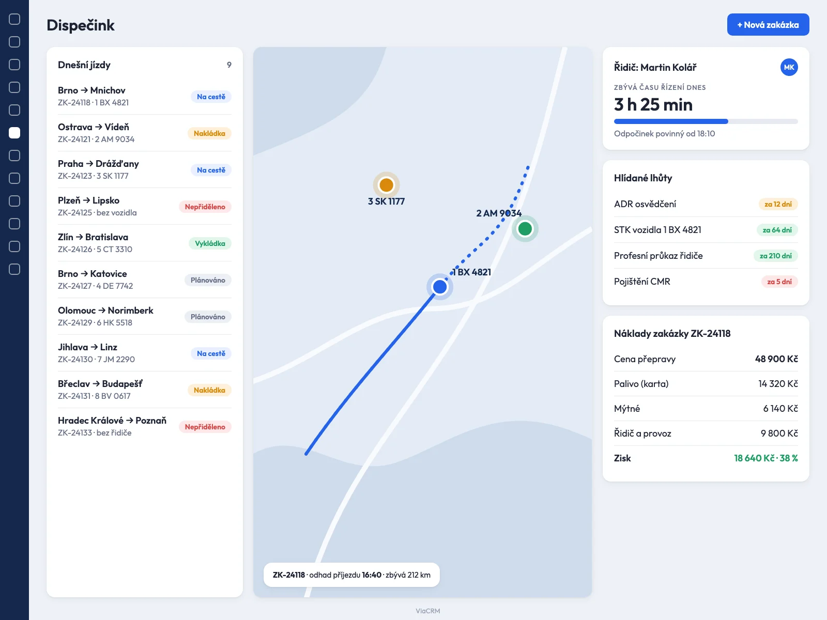
Task: Click the Odpočinek povinný od 18:10 note
Action: click(x=665, y=133)
